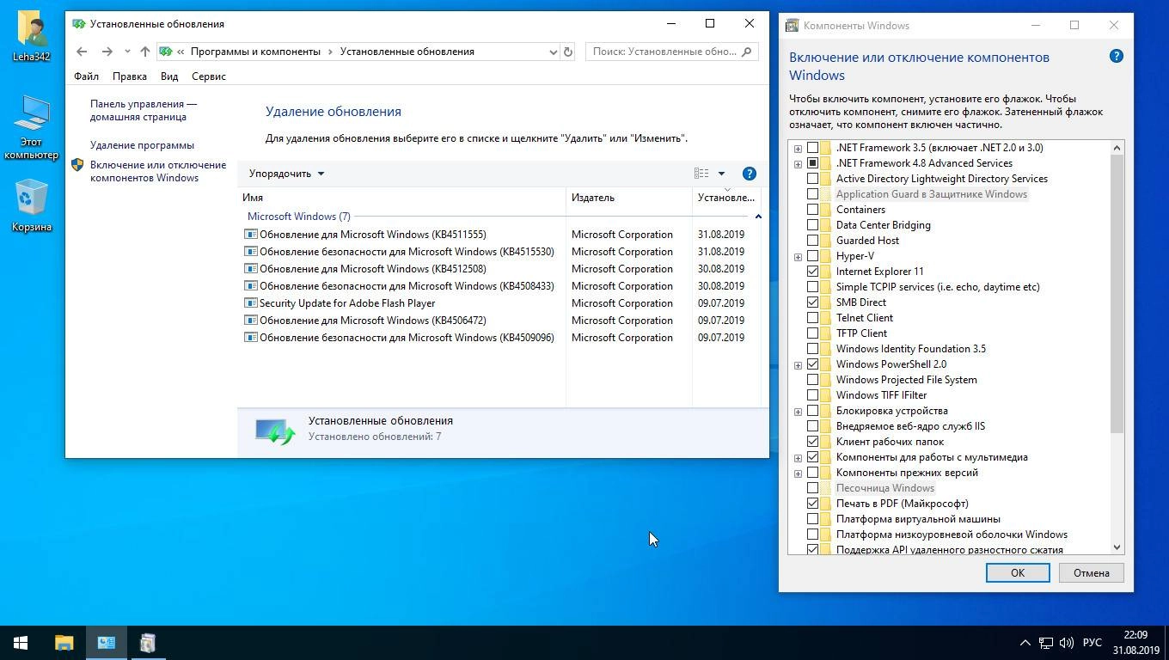This screenshot has width=1169, height=660.
Task: Open File Explorer from taskbar
Action: (64, 643)
